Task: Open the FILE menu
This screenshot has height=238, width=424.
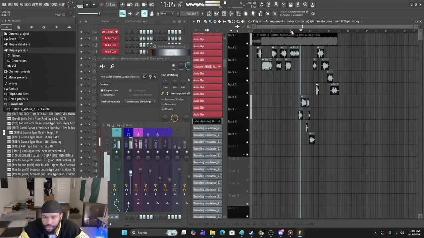Action: pos(4,5)
